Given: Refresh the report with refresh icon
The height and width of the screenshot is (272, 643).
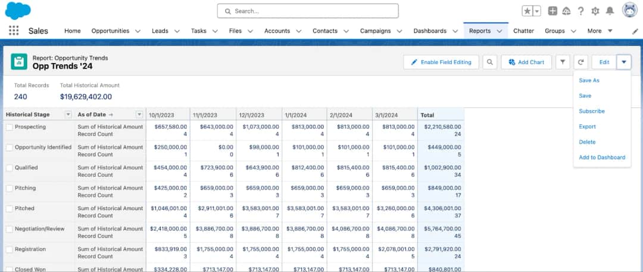Looking at the screenshot, I should pos(580,62).
